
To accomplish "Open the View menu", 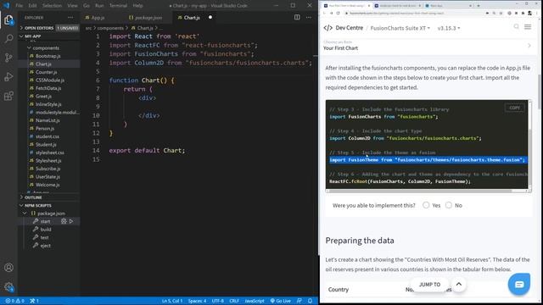I will 72,6.
